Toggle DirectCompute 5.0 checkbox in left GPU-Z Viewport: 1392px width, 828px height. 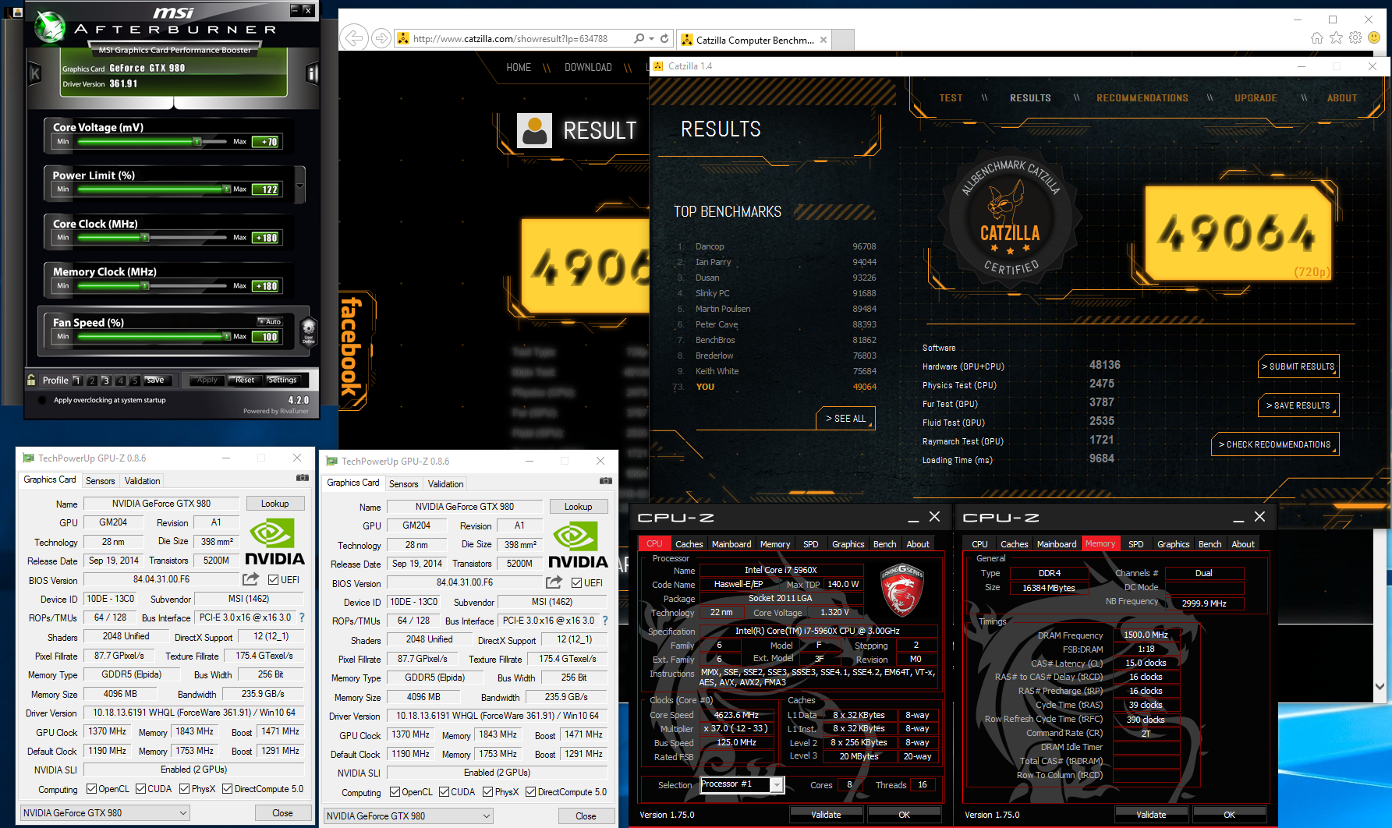click(x=227, y=789)
